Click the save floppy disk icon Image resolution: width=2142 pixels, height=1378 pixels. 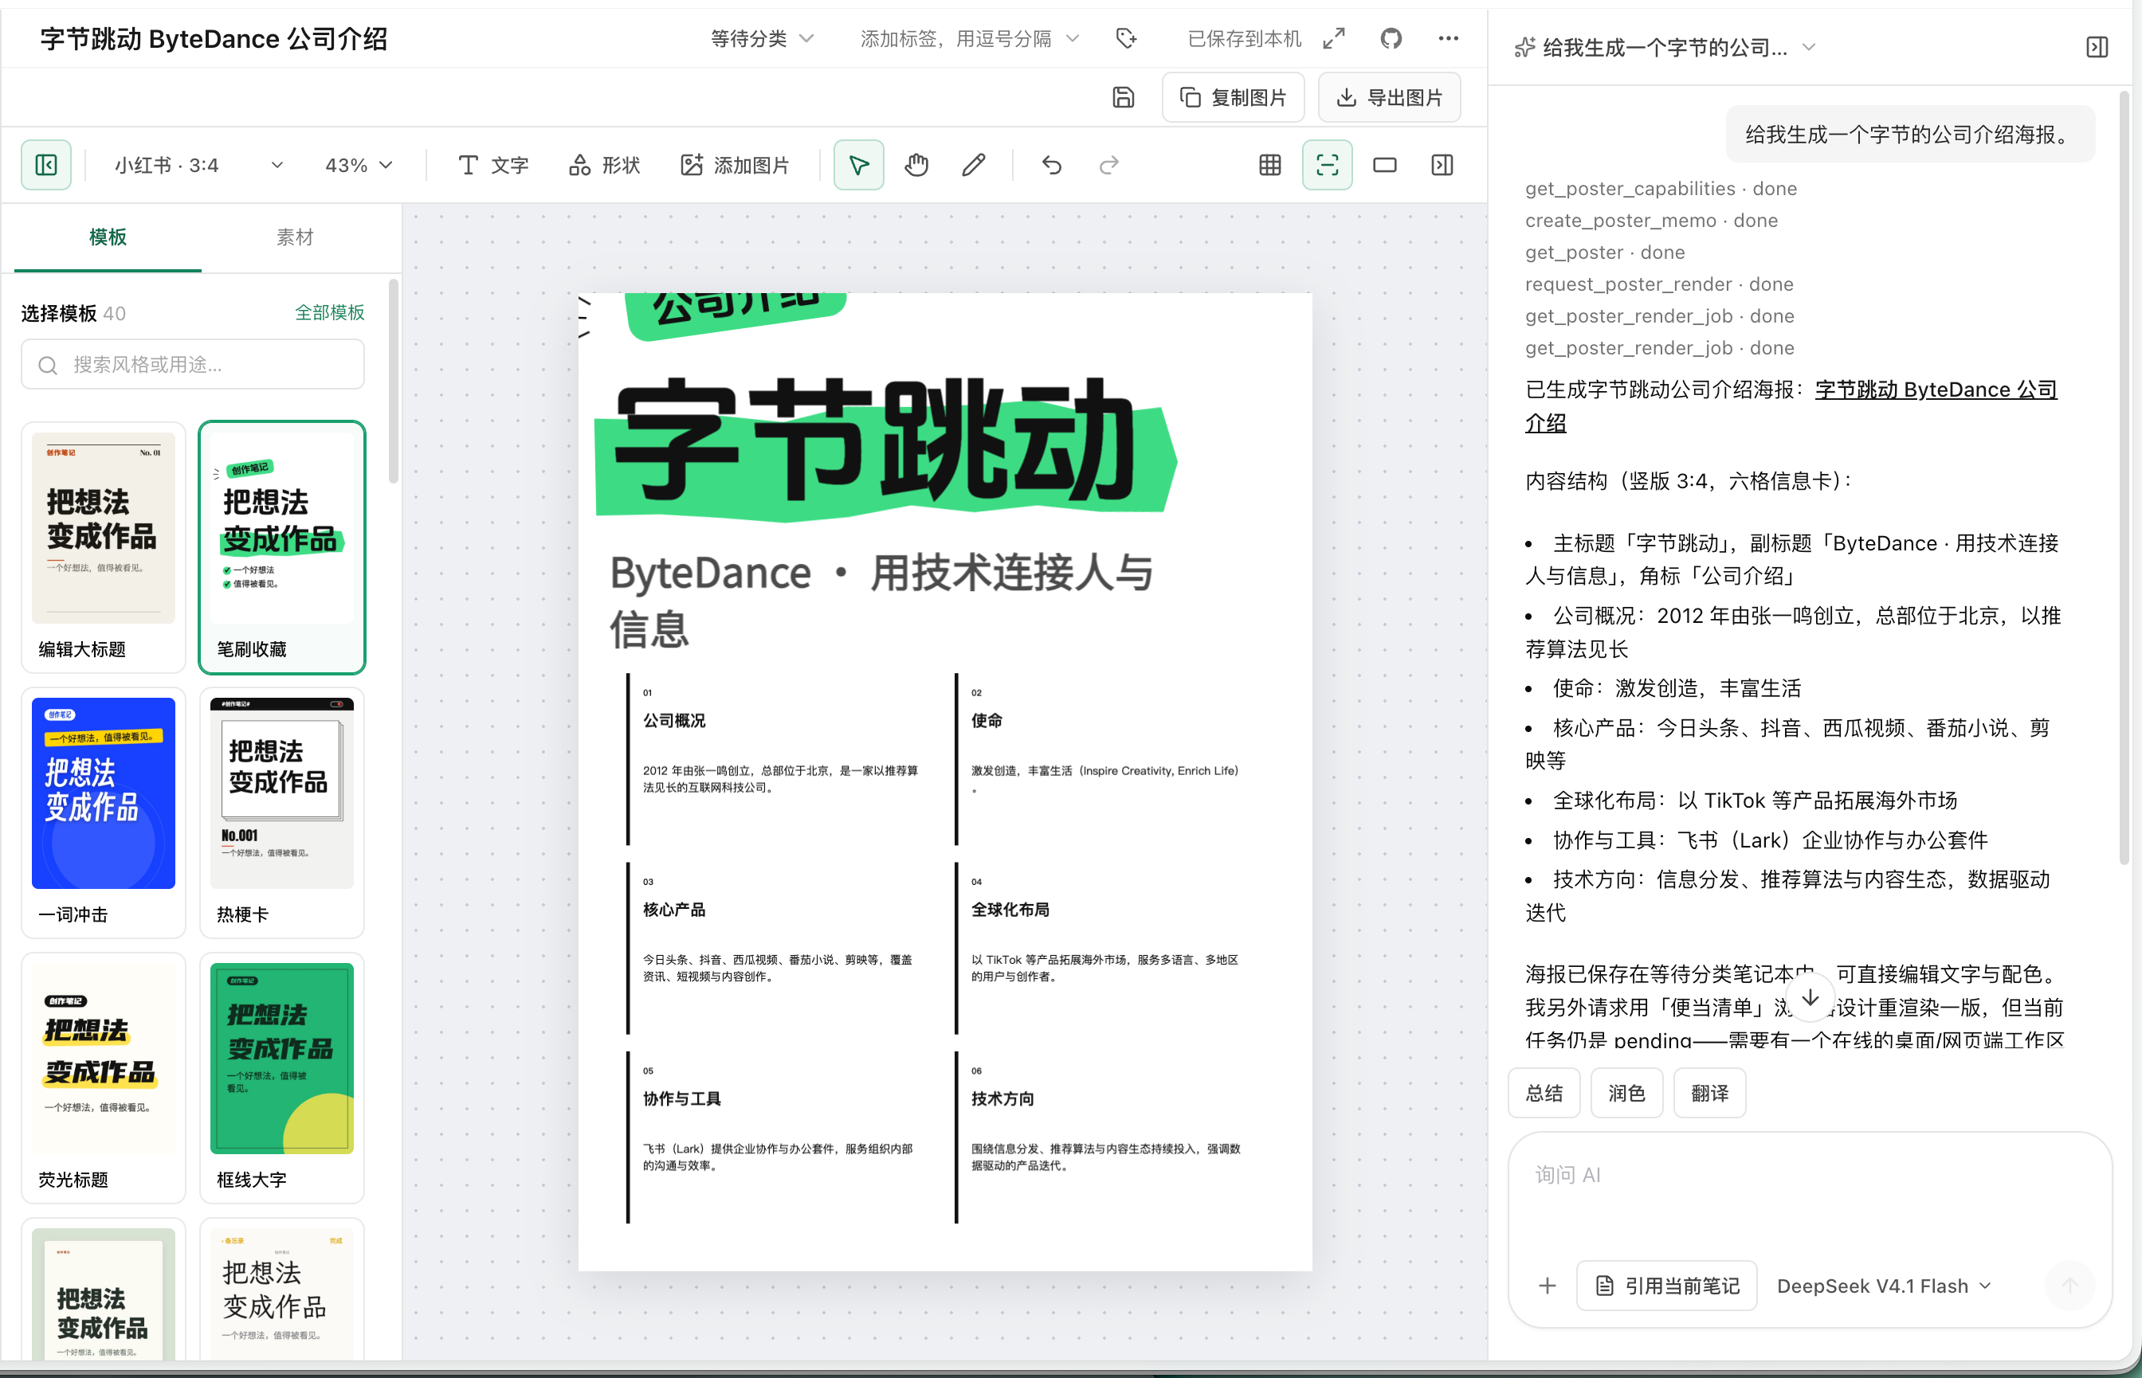click(x=1123, y=96)
